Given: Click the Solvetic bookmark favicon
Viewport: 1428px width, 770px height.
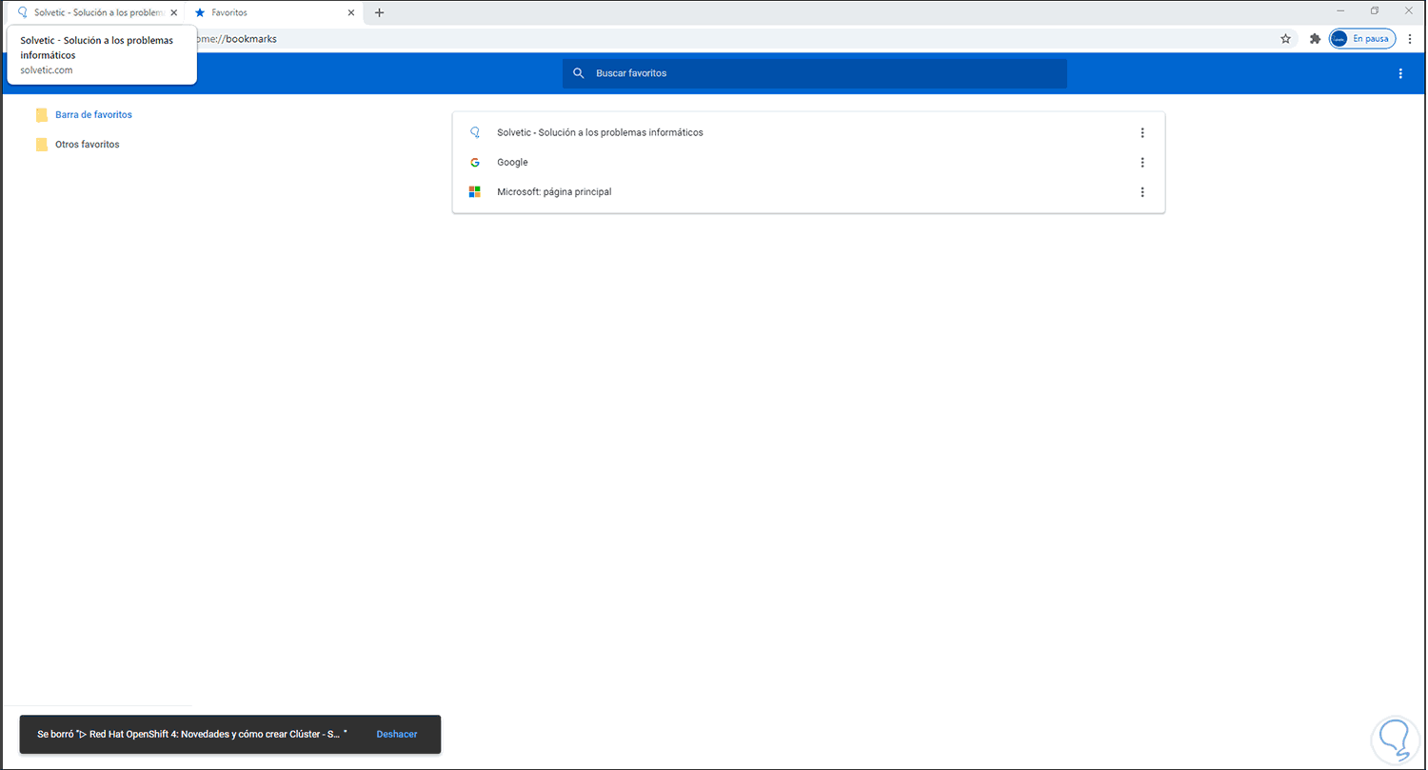Looking at the screenshot, I should click(x=475, y=132).
